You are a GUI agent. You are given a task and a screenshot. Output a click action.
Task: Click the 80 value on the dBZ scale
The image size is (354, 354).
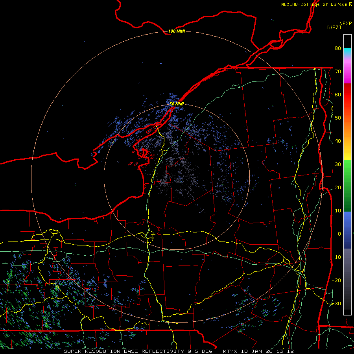tap(338, 48)
